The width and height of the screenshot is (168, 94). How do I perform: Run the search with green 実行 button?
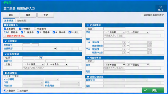153,90
